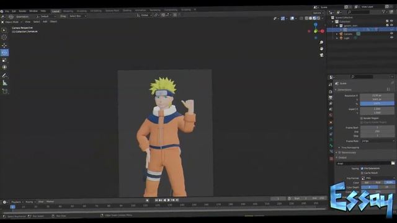This screenshot has height=223, width=397.
Task: Enable Render Region checkbox
Action: (362, 118)
